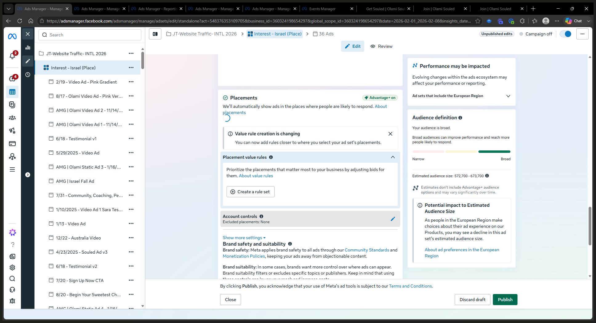
Task: Click the Meta logo icon
Action: pos(12,36)
